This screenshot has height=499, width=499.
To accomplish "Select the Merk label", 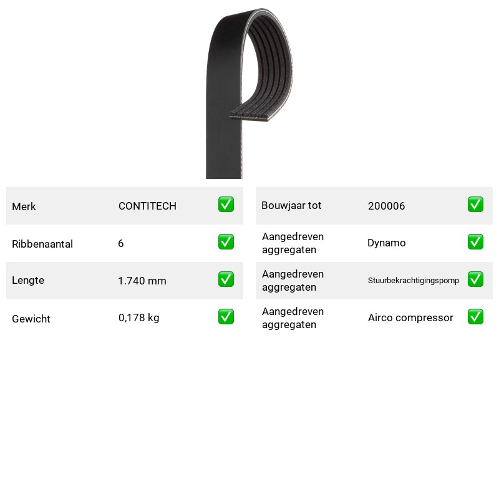I will pyautogui.click(x=24, y=206).
